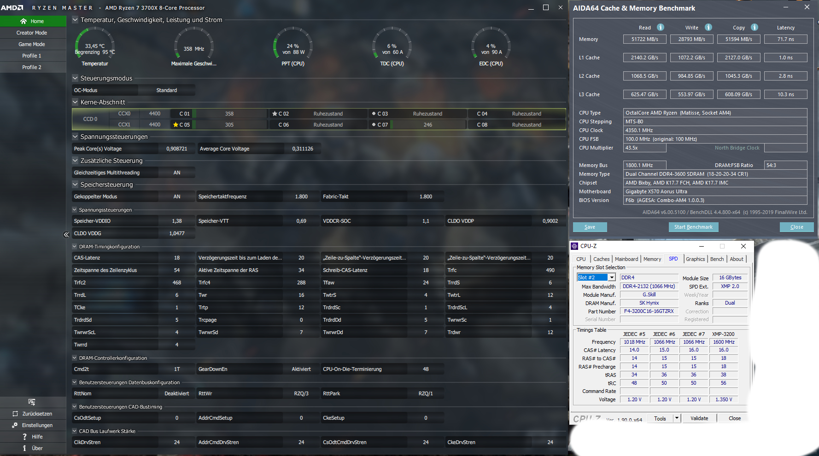Click the dot icon of core C 07
The image size is (819, 456).
coord(374,124)
